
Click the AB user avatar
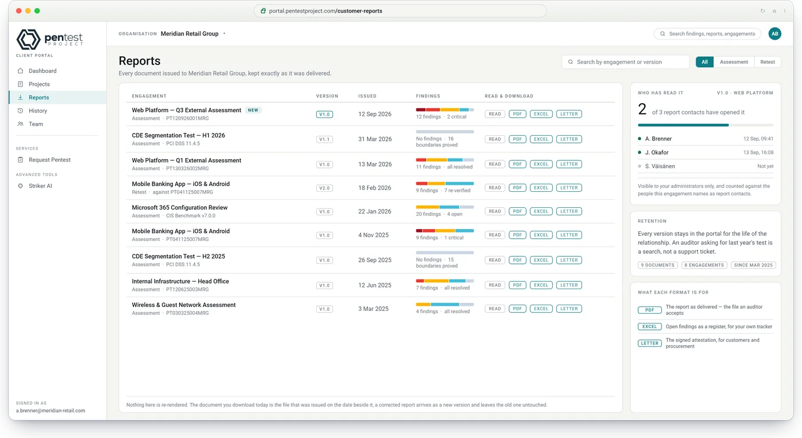(x=775, y=34)
